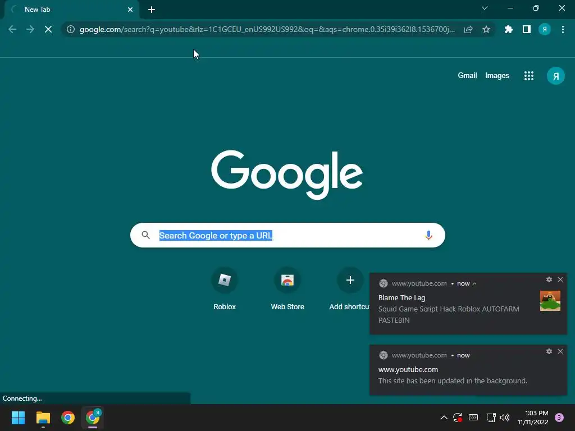Open Gmail link

pos(467,76)
